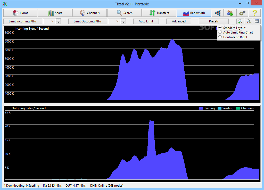Open the Home tab
The width and height of the screenshot is (264, 190).
[20, 13]
